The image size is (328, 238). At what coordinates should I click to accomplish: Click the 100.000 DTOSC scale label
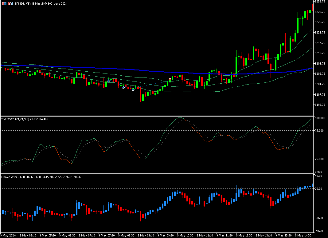[320, 118]
